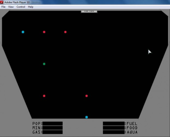Select the blue dot in the top row
Viewport: 170px width, 137px height.
23,32
